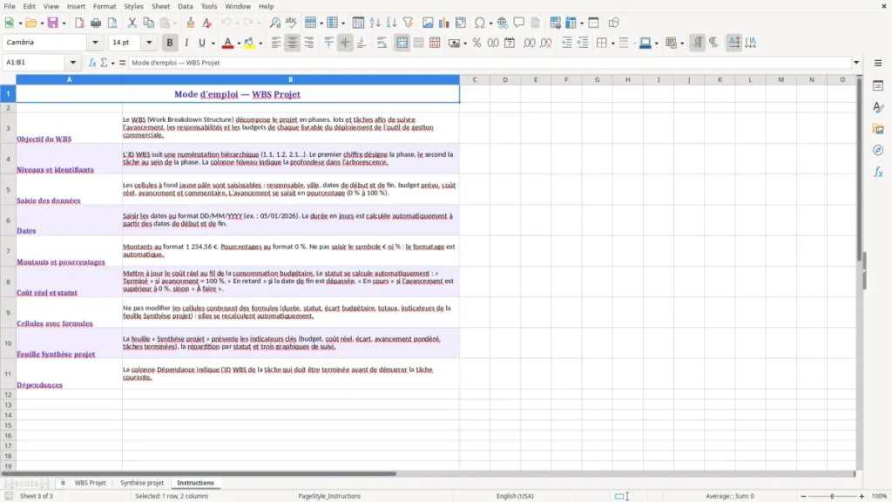The height and width of the screenshot is (502, 892).
Task: Expand Name Box dropdown
Action: tap(73, 63)
